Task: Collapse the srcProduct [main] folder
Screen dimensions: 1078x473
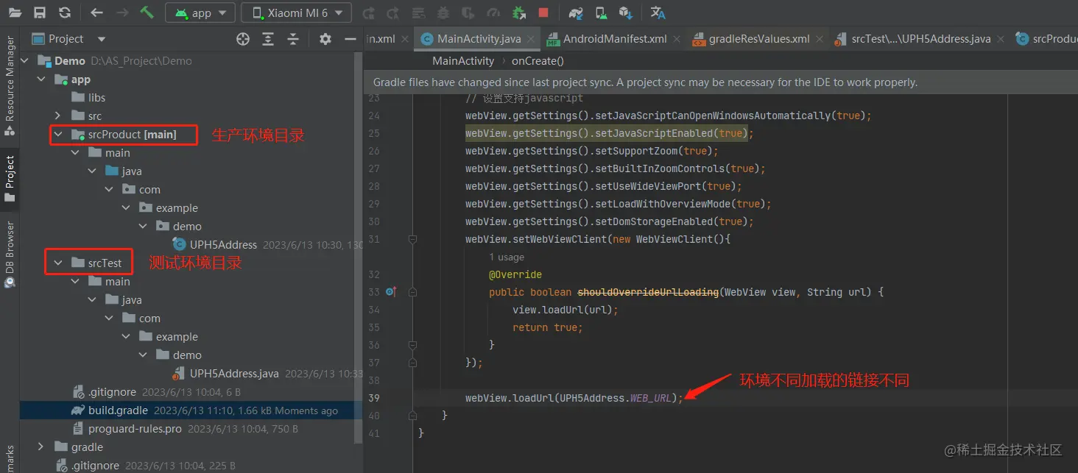Action: [x=57, y=135]
